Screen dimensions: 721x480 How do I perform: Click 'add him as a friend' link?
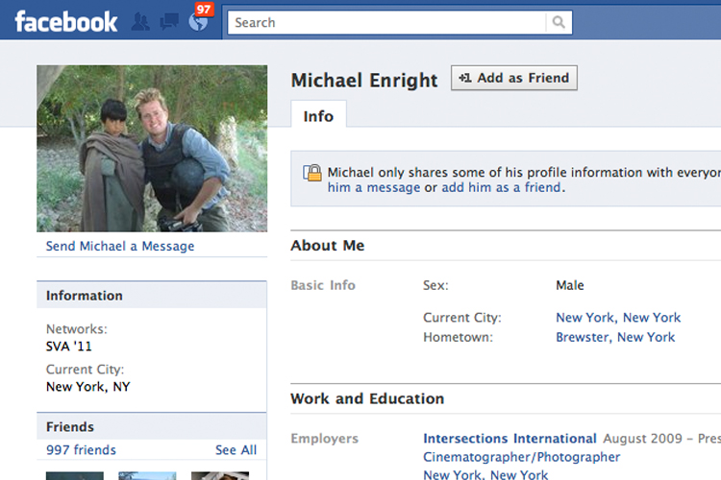tap(501, 187)
